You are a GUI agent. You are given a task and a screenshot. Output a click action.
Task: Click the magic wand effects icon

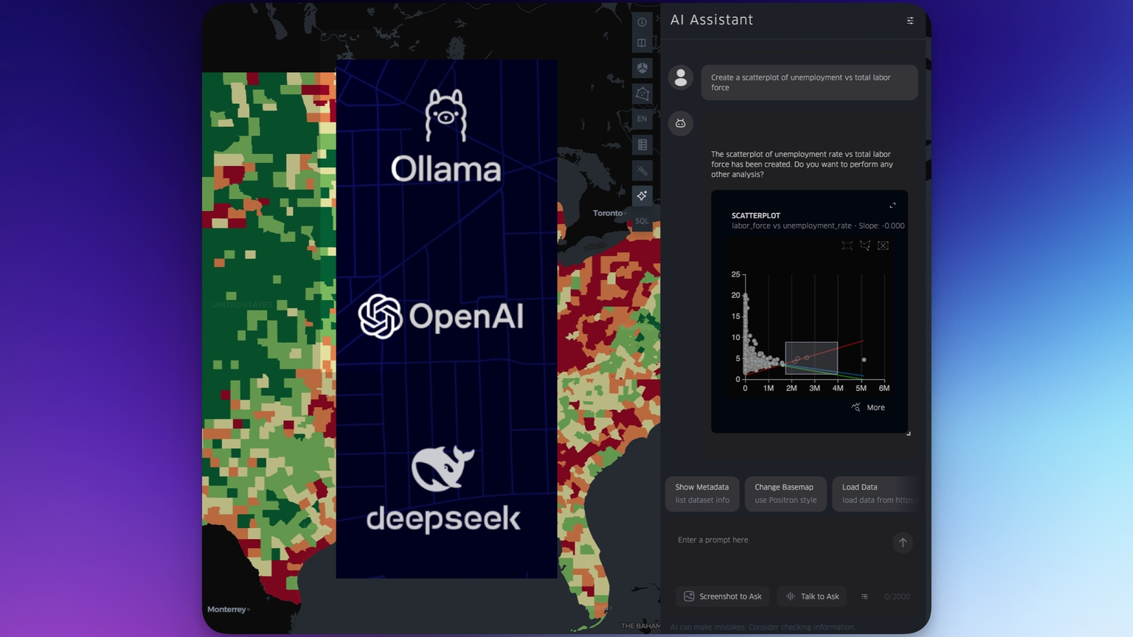(x=642, y=170)
